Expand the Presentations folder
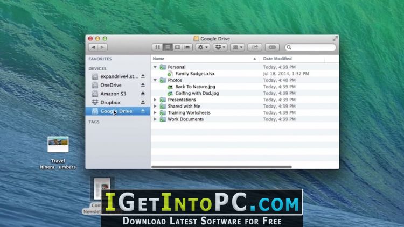Screen dimensions: 404x227 pyautogui.click(x=155, y=100)
